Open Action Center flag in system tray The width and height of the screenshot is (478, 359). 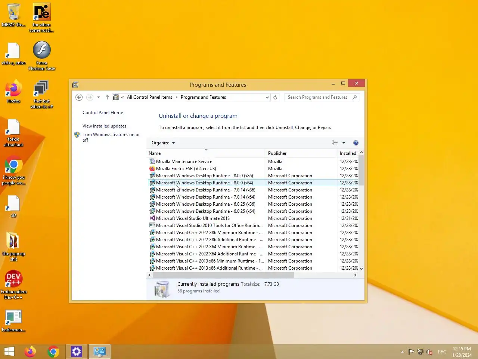tap(411, 352)
